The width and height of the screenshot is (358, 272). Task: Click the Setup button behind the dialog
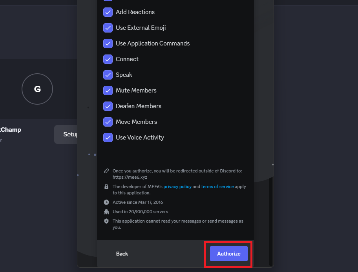(x=67, y=134)
